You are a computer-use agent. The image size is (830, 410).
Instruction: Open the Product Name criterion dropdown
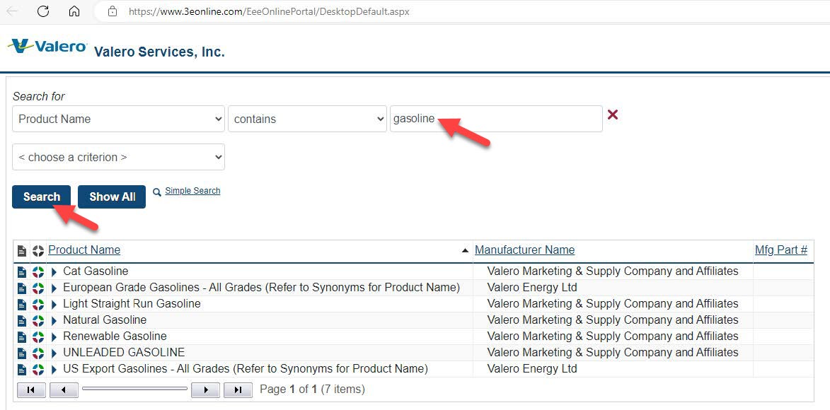[119, 119]
